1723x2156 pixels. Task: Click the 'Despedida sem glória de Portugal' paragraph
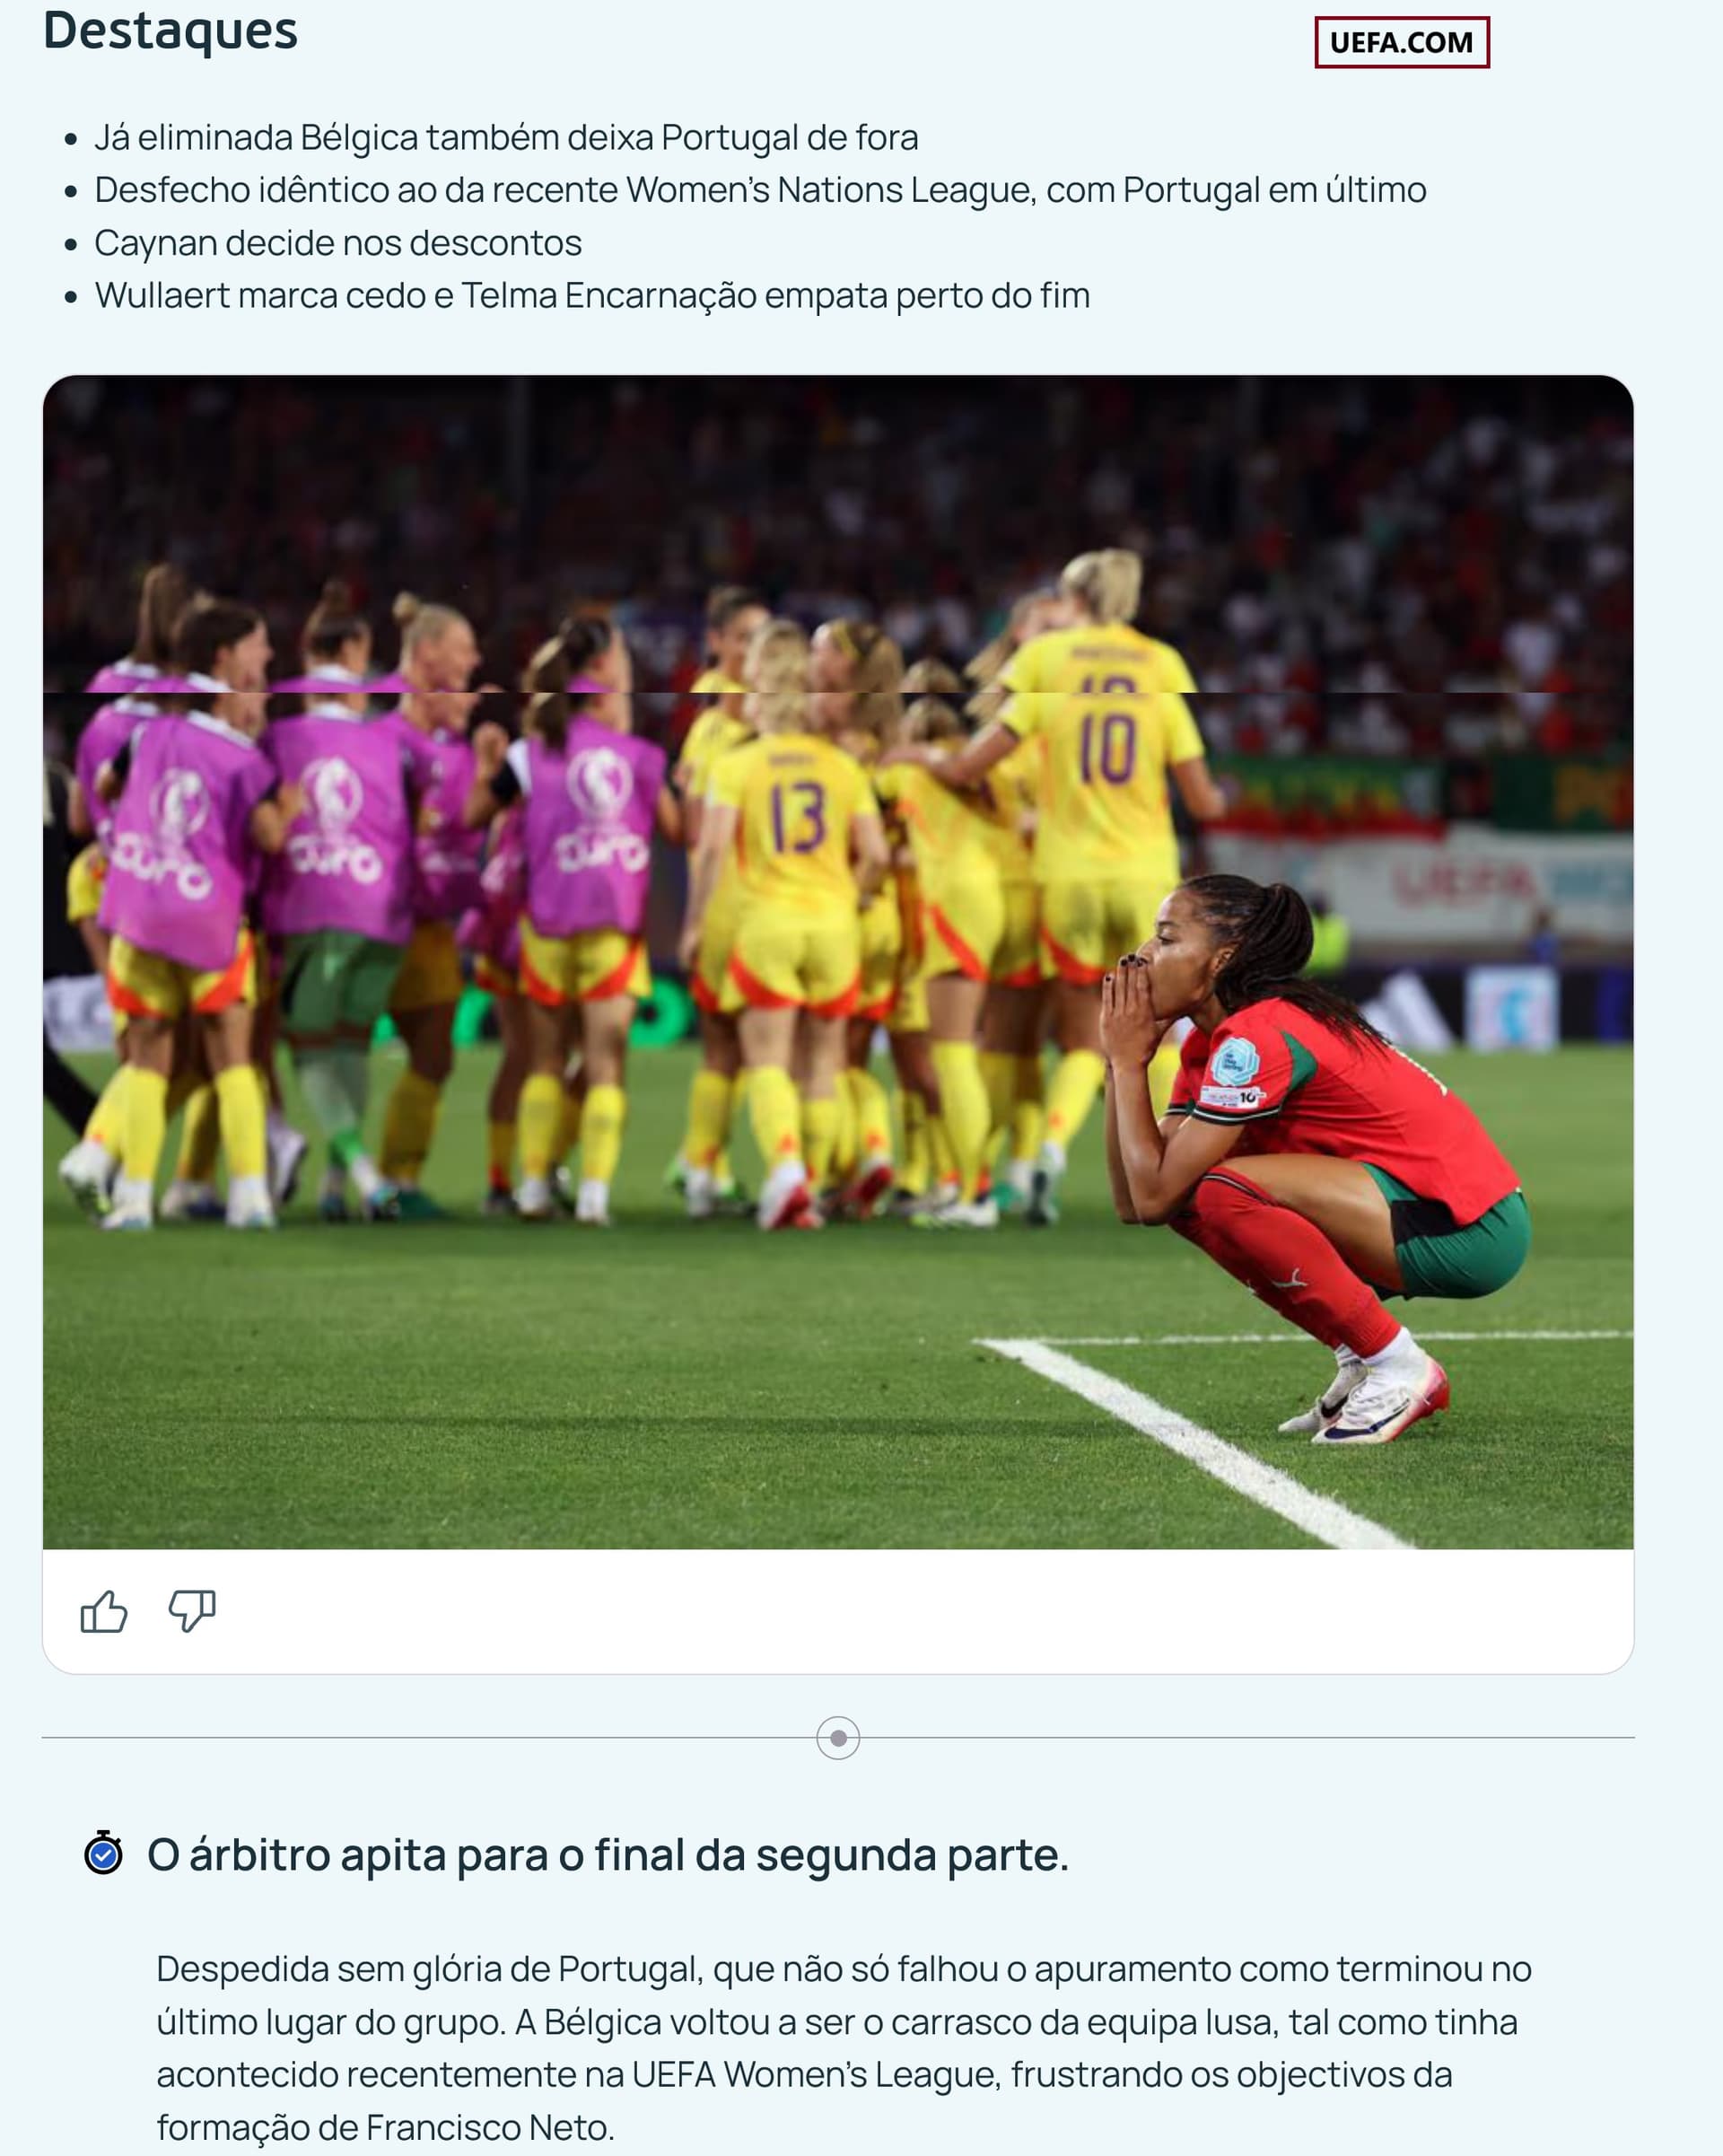(844, 2047)
